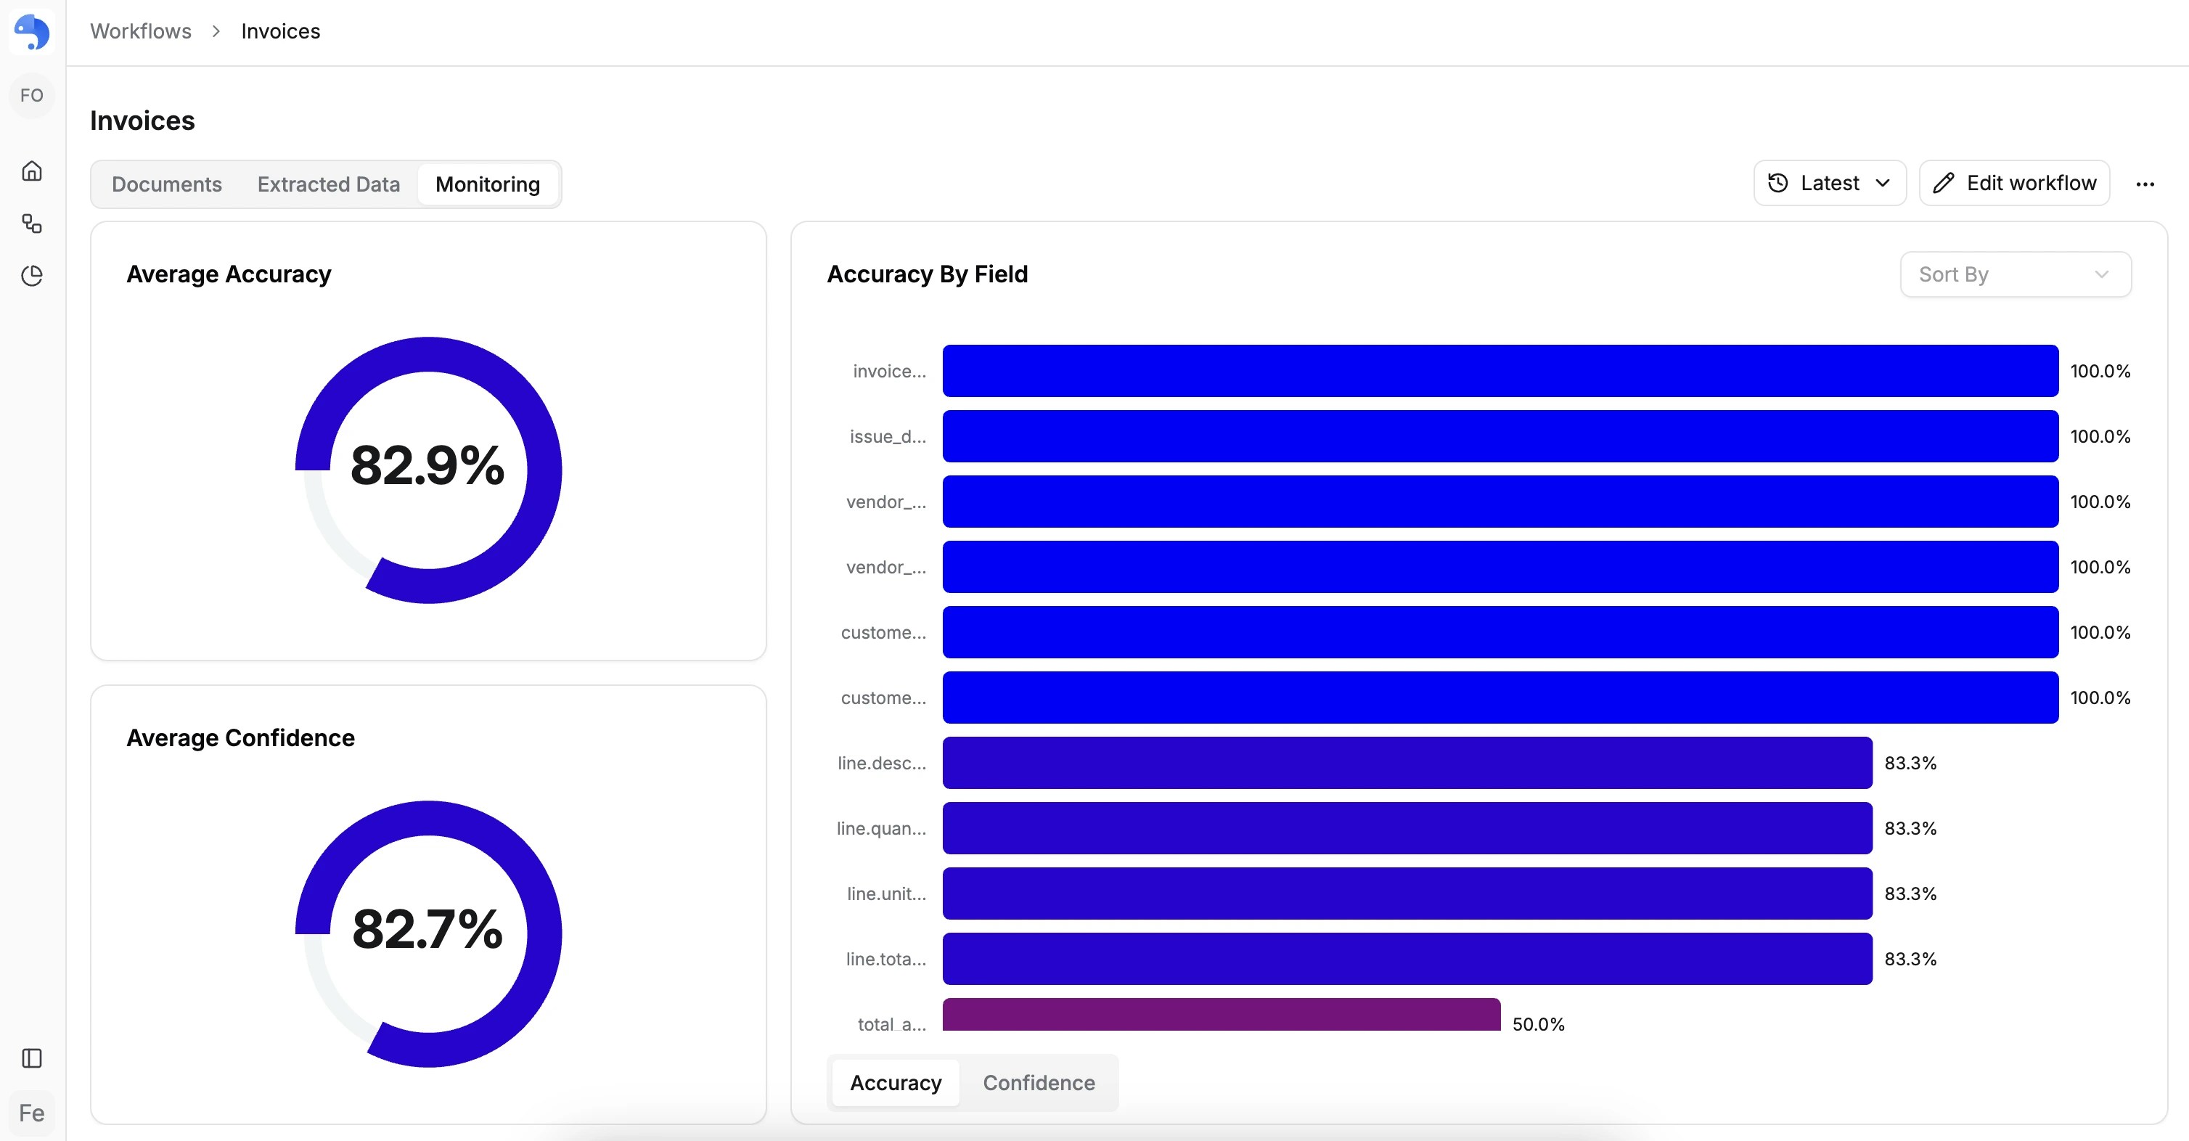2189x1141 pixels.
Task: Open the Sort By chevron arrow
Action: (2103, 274)
